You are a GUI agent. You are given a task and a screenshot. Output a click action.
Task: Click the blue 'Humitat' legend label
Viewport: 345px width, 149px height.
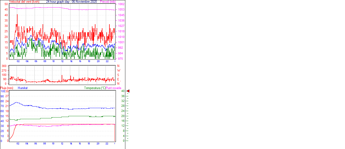pyautogui.click(x=23, y=88)
